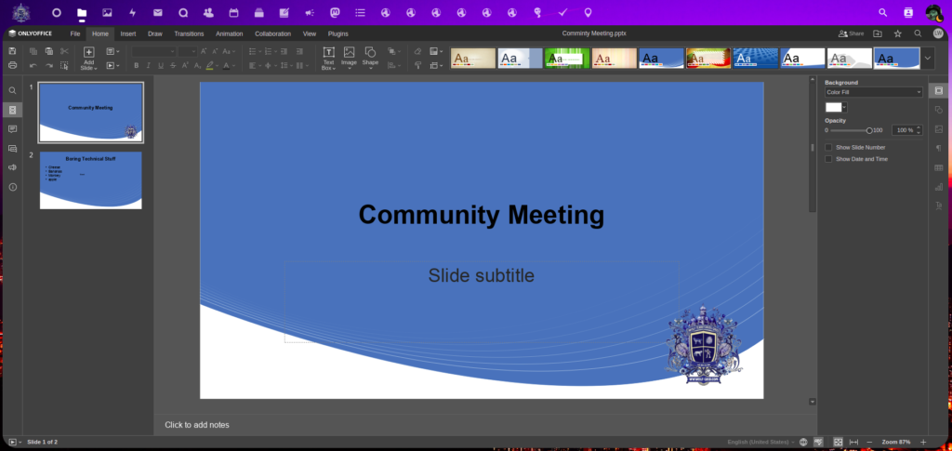Open the font name combo box
The width and height of the screenshot is (952, 451).
tap(152, 51)
